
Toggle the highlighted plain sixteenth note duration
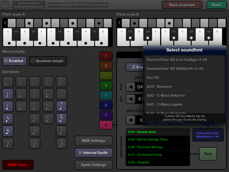coord(8,131)
